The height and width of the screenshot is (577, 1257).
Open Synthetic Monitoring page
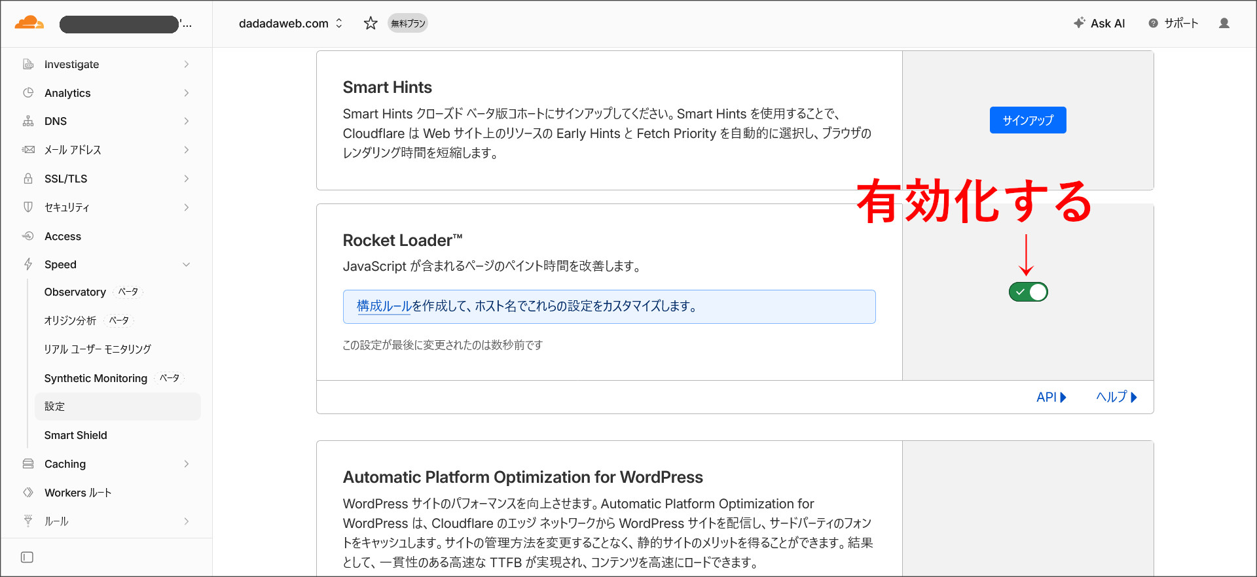(x=96, y=378)
